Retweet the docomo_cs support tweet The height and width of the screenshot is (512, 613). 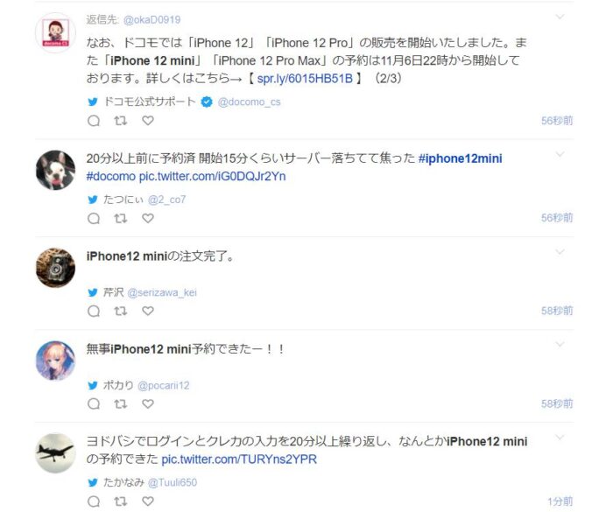coord(121,121)
